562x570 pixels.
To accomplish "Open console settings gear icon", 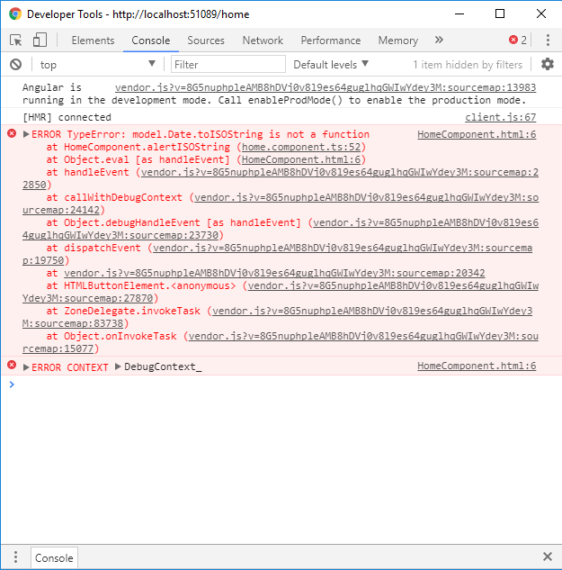I will click(x=548, y=64).
